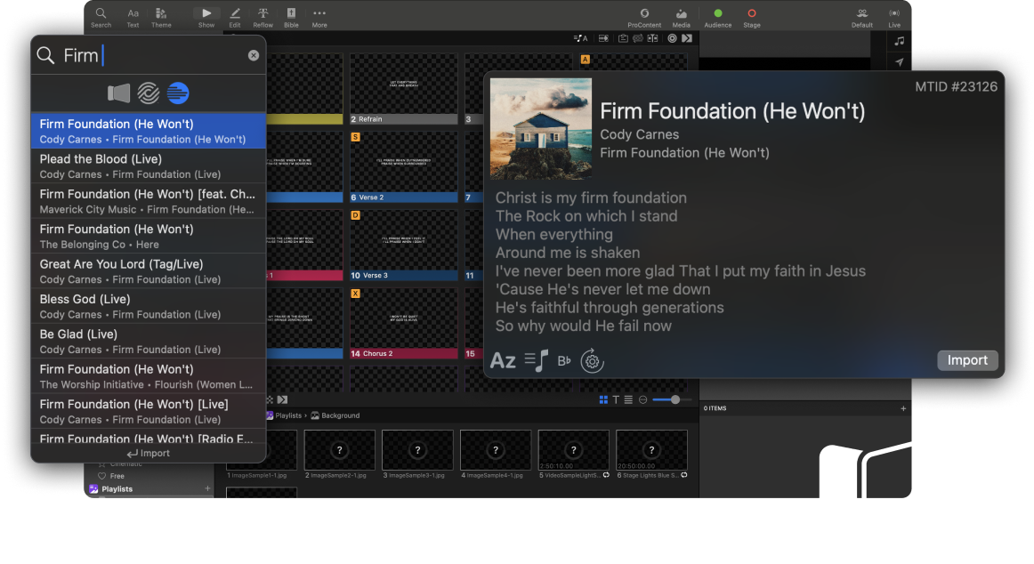1034x564 pixels.
Task: Switch to text view with the T icon
Action: (616, 399)
